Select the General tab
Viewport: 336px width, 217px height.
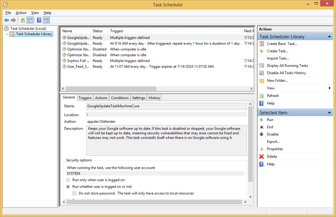69,97
